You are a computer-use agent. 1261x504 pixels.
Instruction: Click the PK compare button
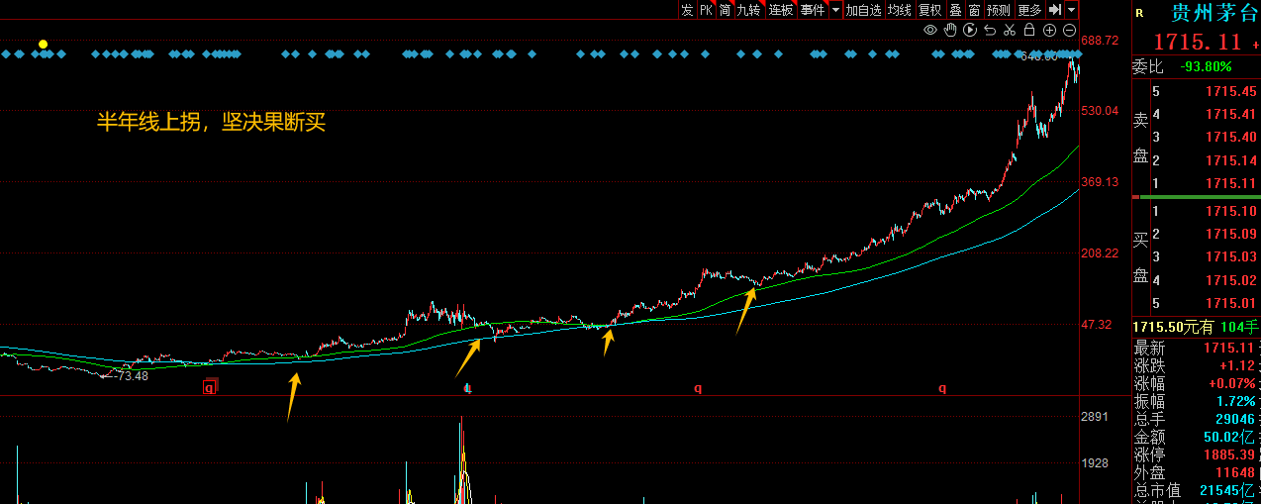(706, 9)
